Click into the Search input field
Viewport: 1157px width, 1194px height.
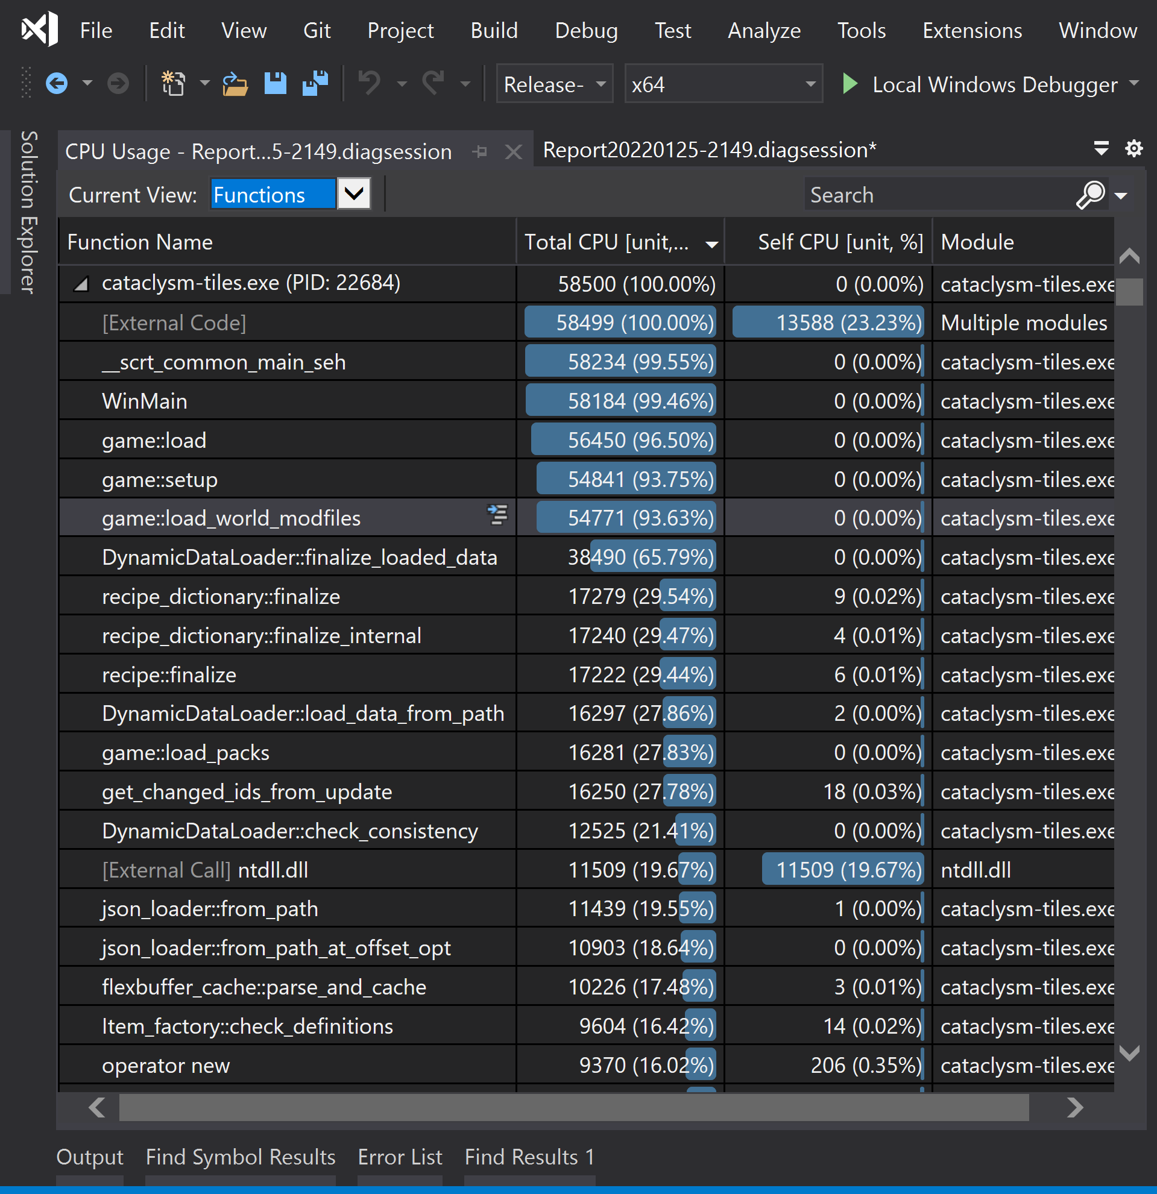(x=938, y=195)
